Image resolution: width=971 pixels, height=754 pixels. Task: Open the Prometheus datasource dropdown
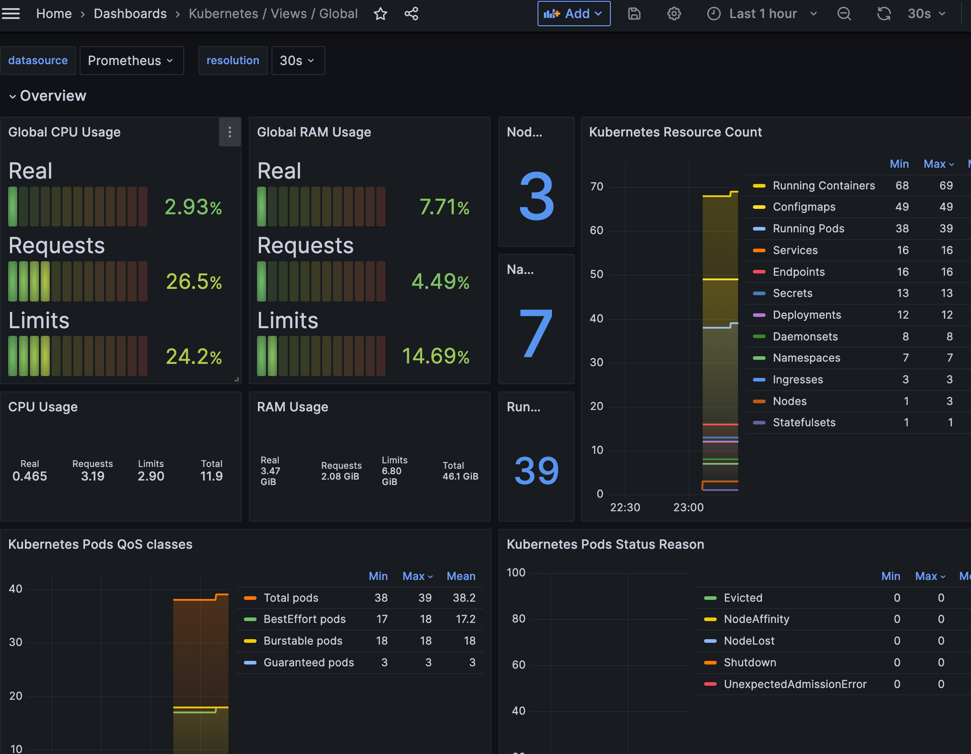[x=131, y=61]
